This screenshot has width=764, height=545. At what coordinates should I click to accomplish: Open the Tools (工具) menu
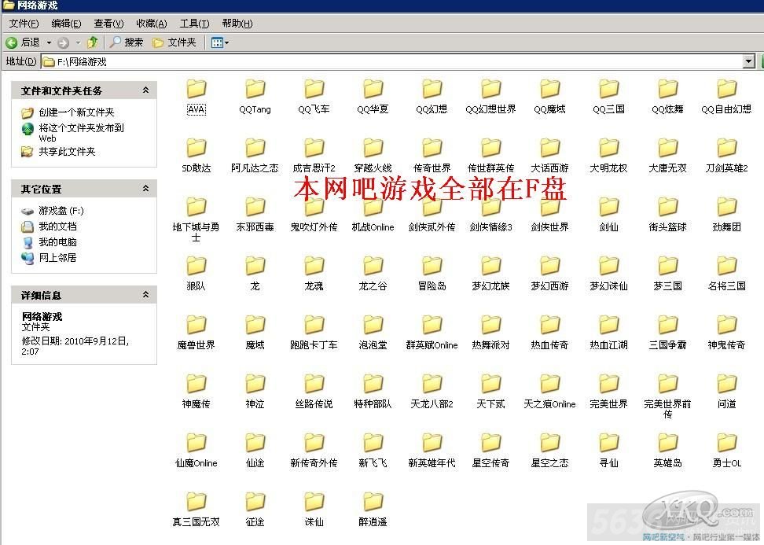pos(194,24)
